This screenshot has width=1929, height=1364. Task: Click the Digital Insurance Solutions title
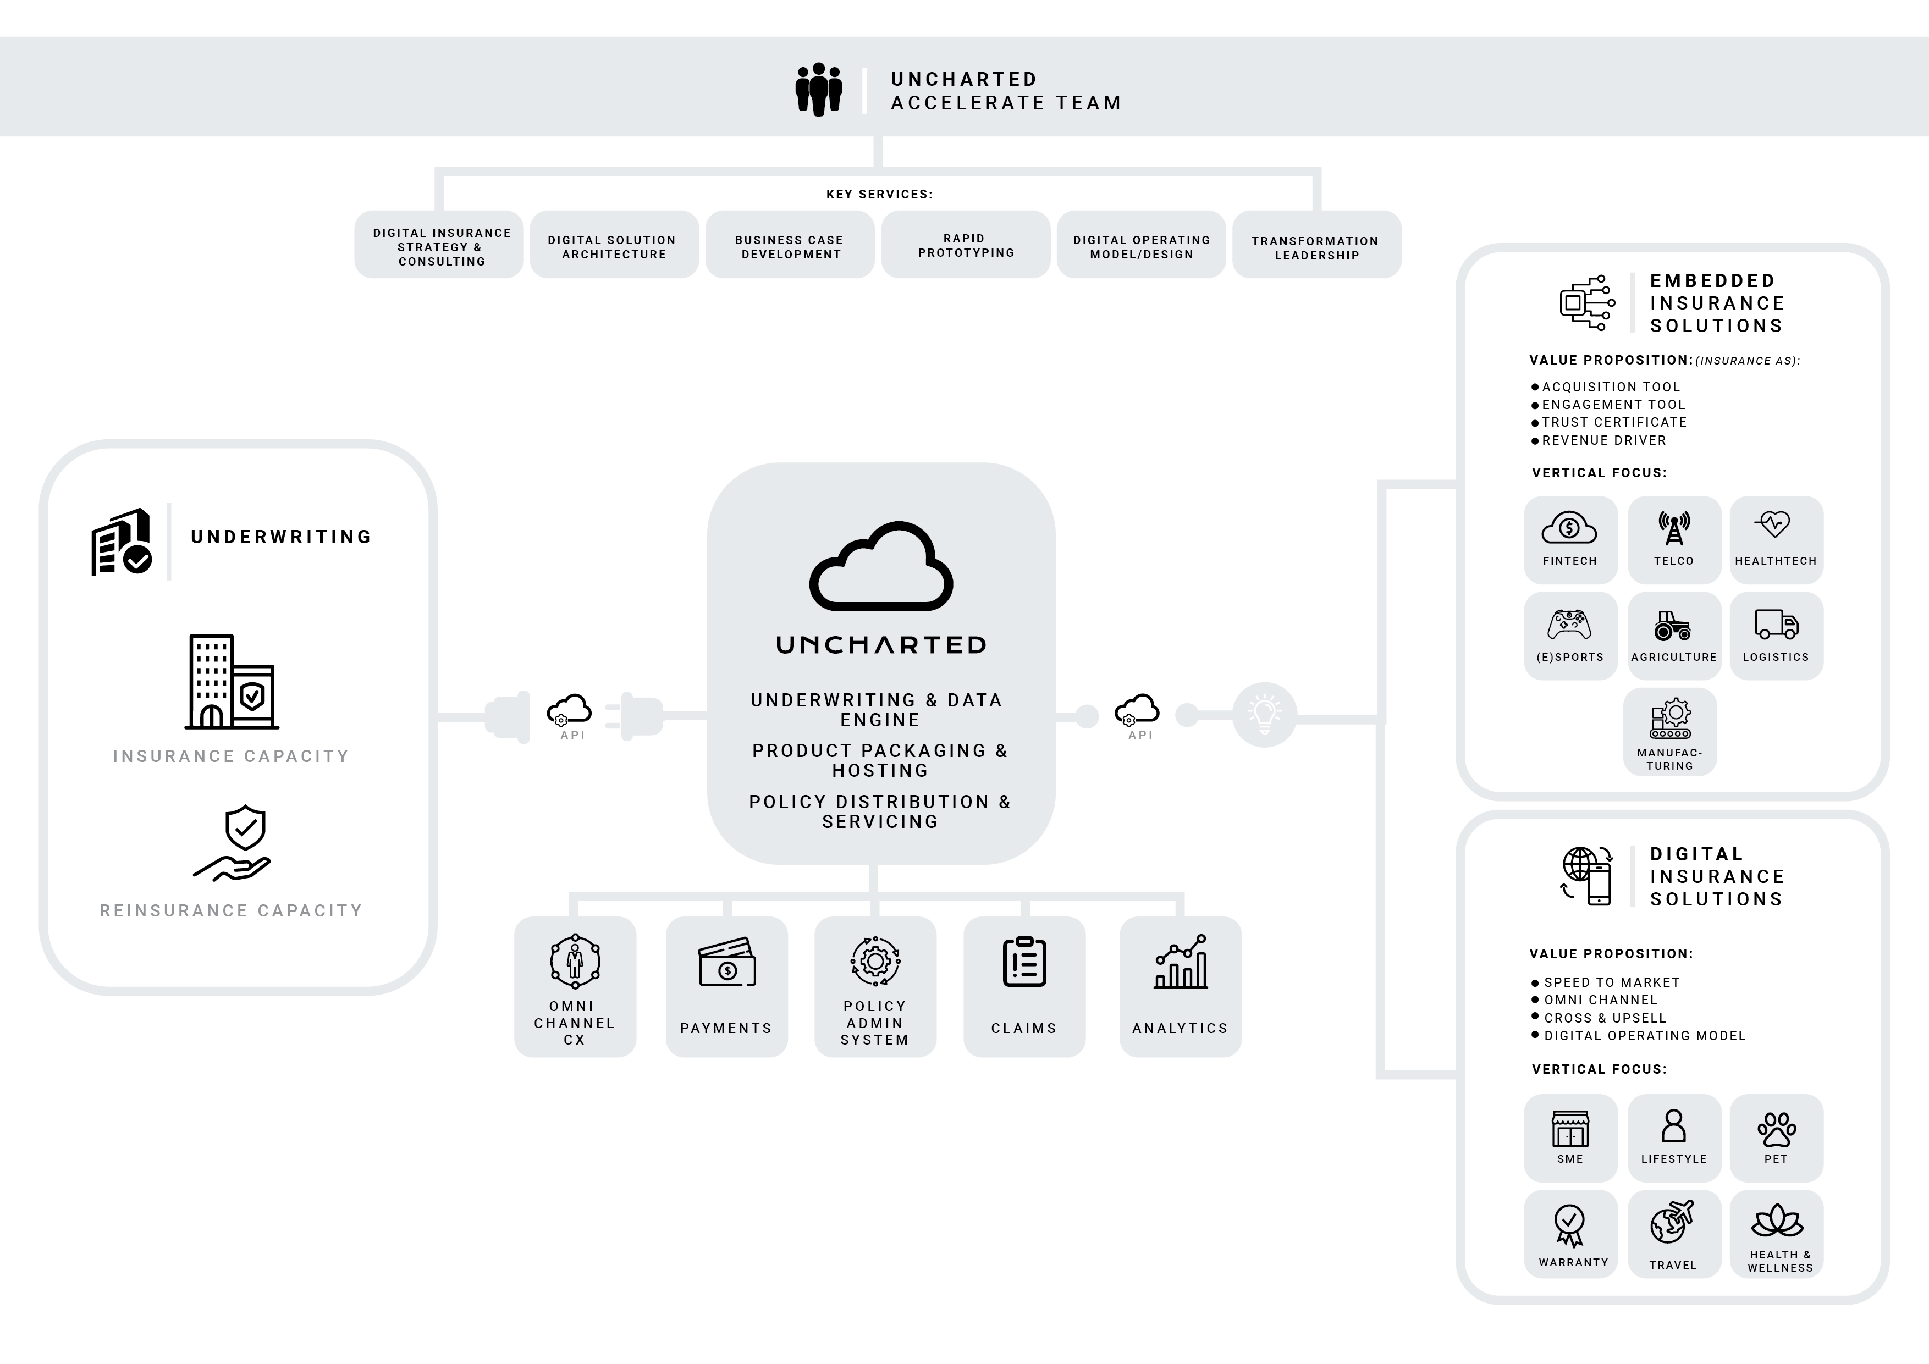click(1716, 877)
